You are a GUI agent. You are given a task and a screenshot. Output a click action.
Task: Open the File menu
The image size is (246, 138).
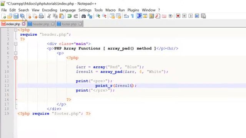(x=4, y=10)
